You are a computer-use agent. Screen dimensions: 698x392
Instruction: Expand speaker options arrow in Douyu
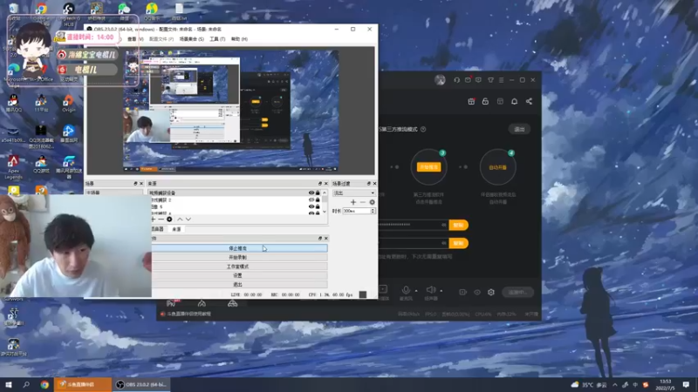[441, 291]
